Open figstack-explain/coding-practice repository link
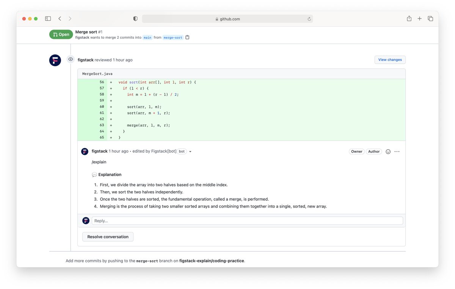455x289 pixels. 212,261
